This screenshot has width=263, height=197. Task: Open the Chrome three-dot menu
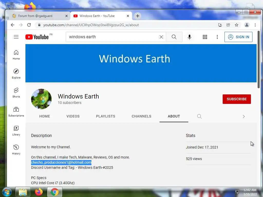pyautogui.click(x=255, y=25)
